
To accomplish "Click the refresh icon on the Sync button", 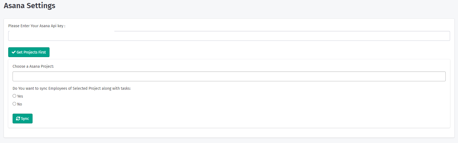I will pyautogui.click(x=18, y=119).
